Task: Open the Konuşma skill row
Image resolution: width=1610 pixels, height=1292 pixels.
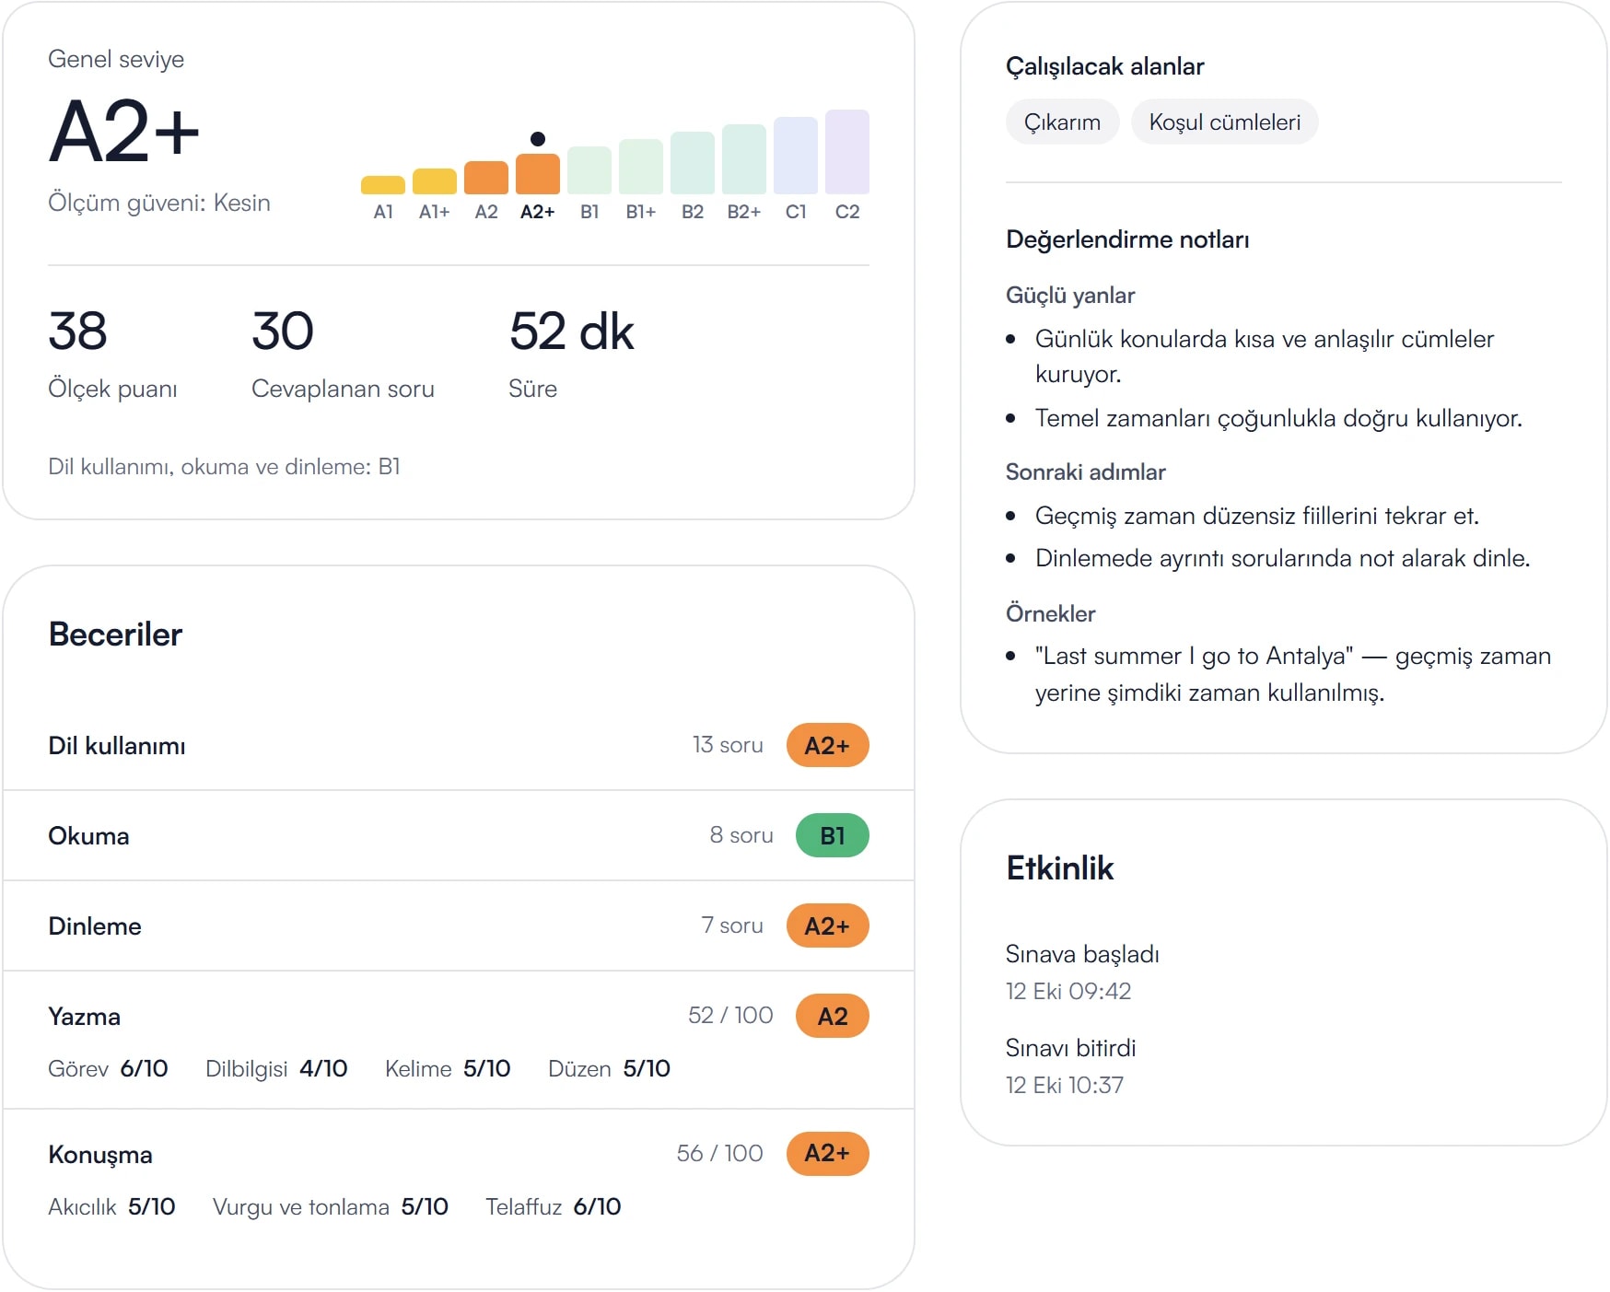Action: (459, 1179)
